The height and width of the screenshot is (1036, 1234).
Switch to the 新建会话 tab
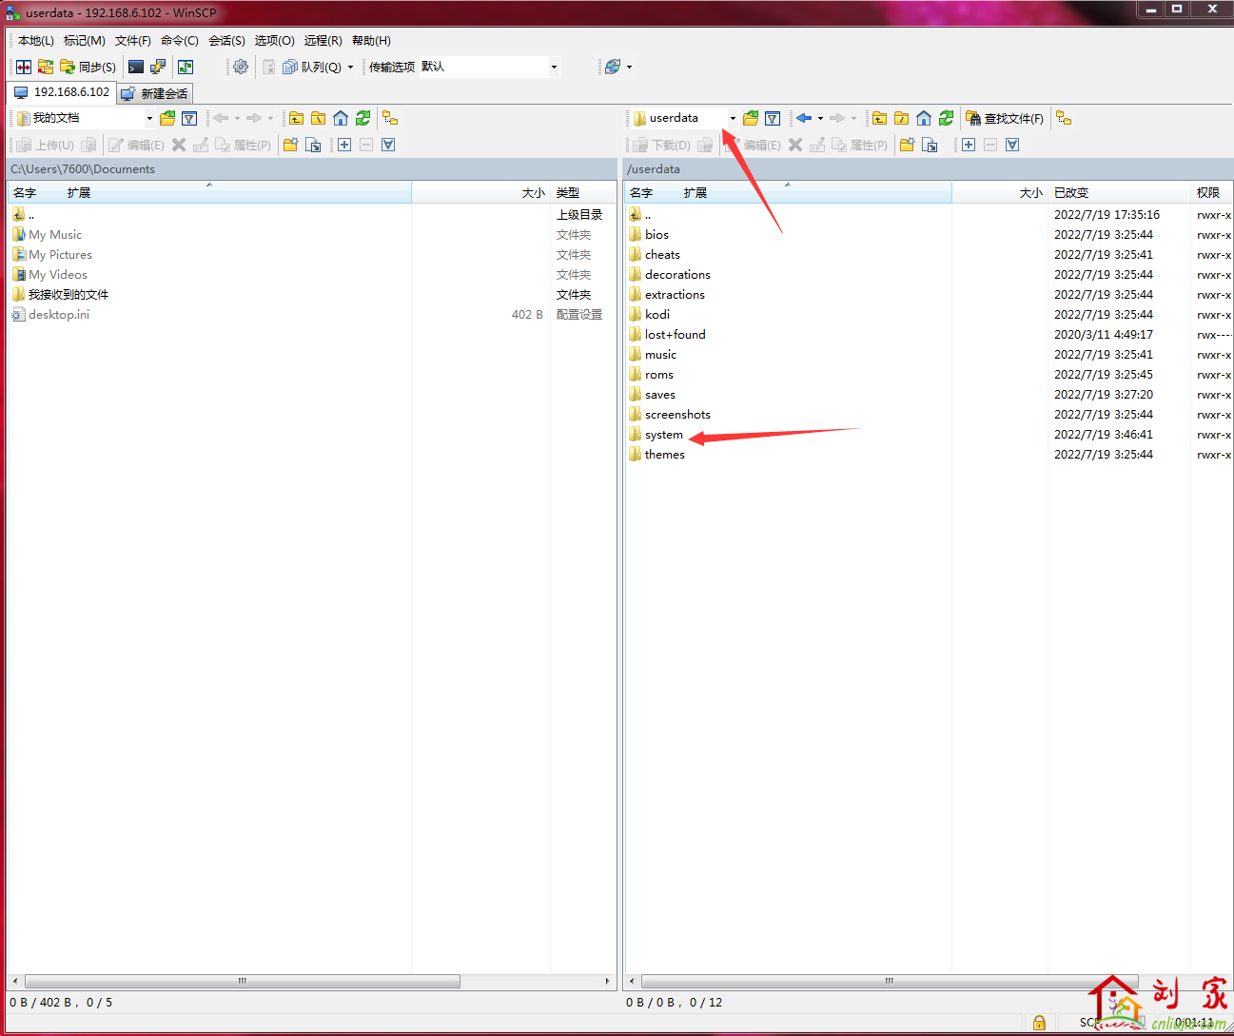point(155,93)
